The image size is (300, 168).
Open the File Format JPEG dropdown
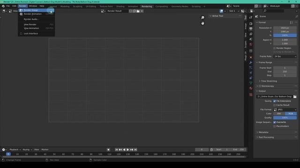pos(285,110)
